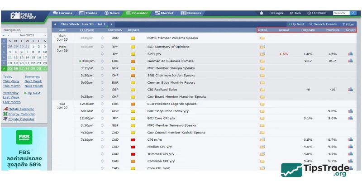Go to next week arrow beside Jul 1
The width and height of the screenshot is (362, 181).
[x=111, y=24]
